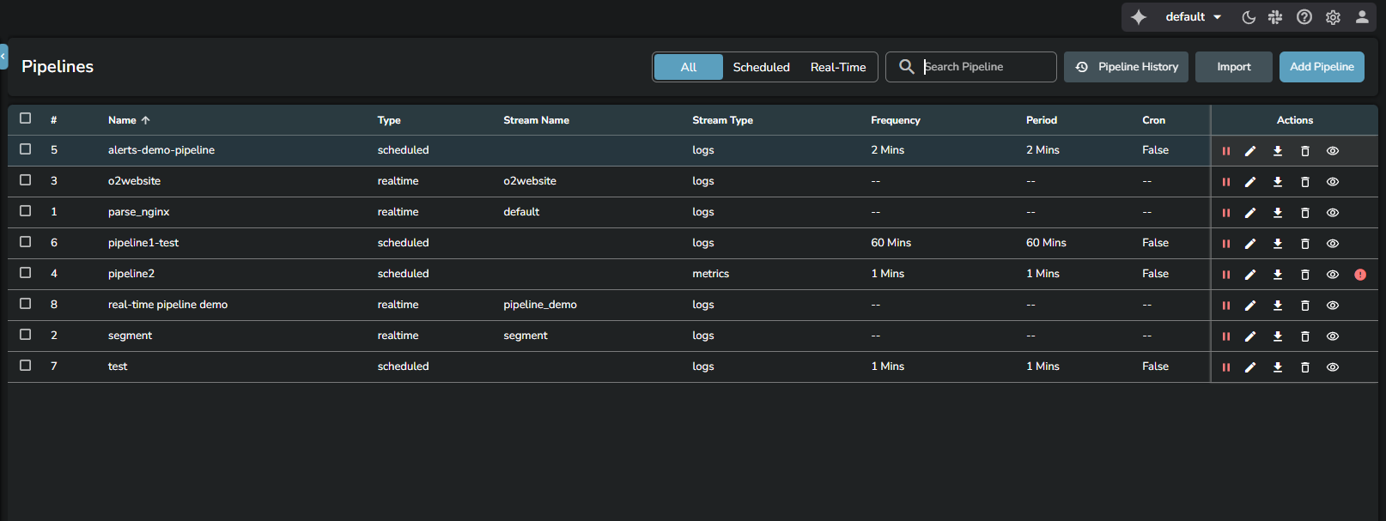Open the Slack community icon

point(1275,17)
